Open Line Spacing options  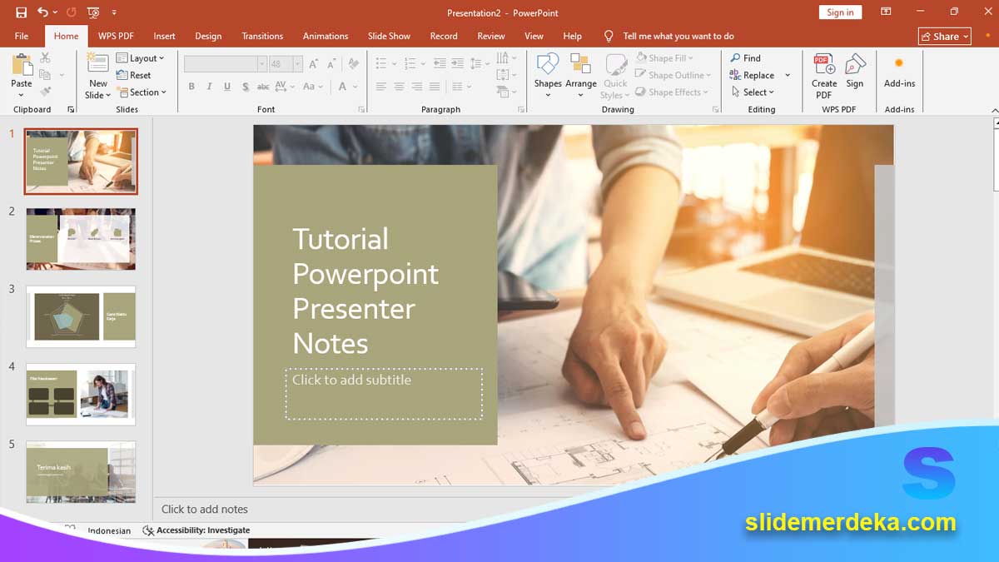click(x=480, y=63)
